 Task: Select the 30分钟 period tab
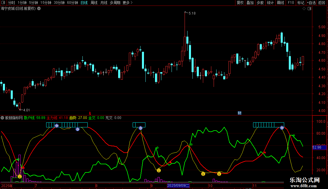coord(59,3)
